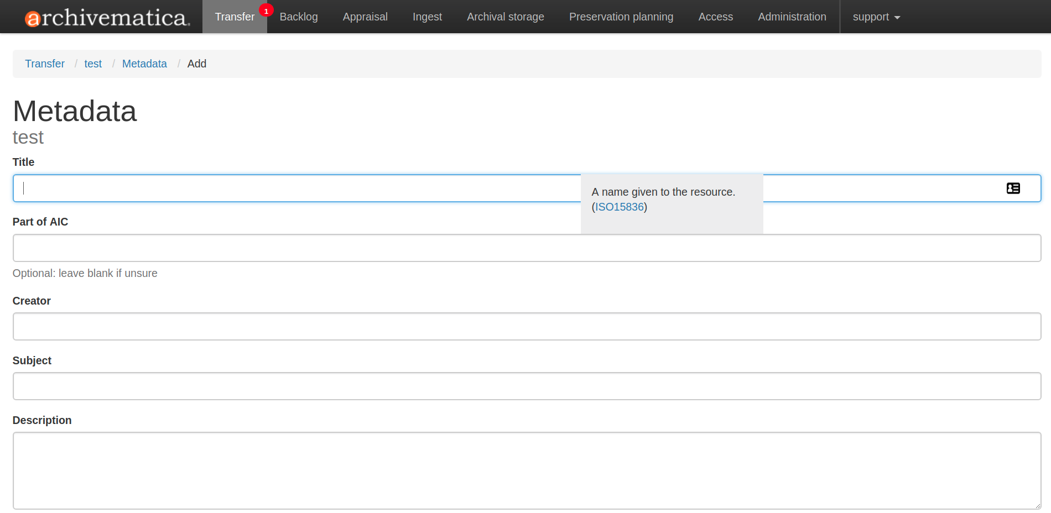The height and width of the screenshot is (513, 1051).
Task: Follow the ISO15836 link in tooltip
Action: point(619,207)
